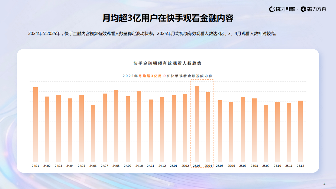Screen dimensions: 336x189
Task: Select the 24.12 month label
Action: (x=161, y=165)
